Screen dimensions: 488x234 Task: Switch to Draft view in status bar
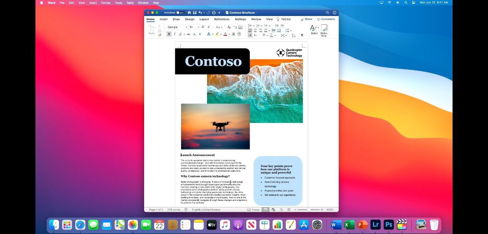click(x=289, y=210)
